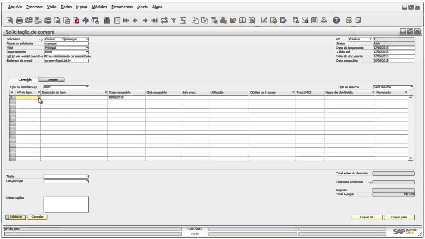Screen dimensions: 425x239
Task: Click into the Observações text box
Action: (66, 204)
